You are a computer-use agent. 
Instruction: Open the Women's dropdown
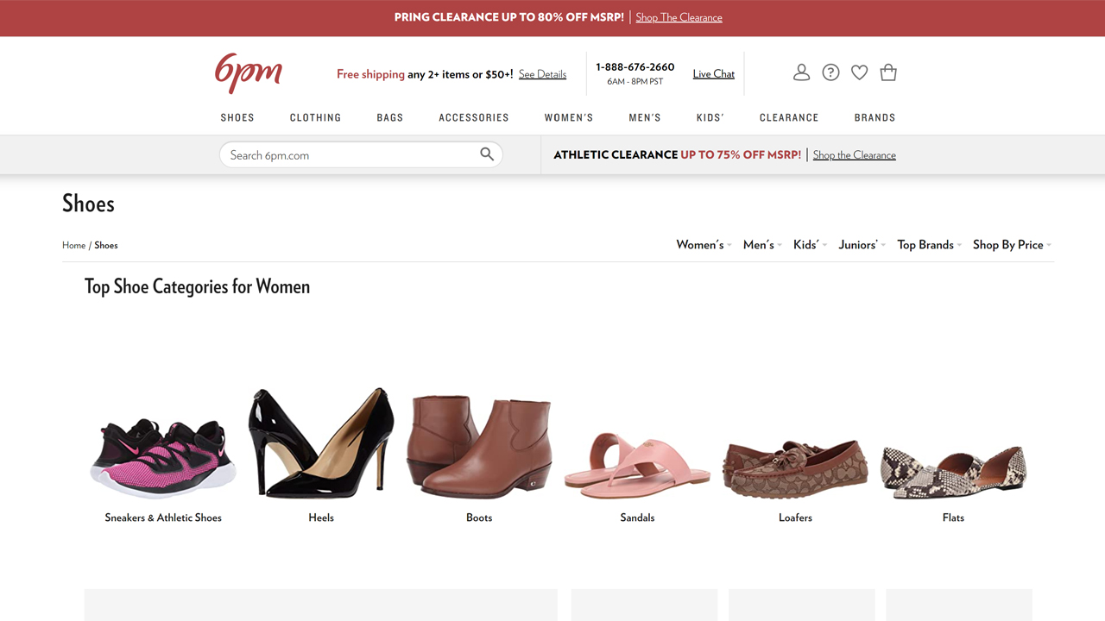700,244
